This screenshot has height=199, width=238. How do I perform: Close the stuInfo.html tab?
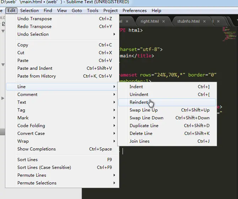click(x=205, y=22)
